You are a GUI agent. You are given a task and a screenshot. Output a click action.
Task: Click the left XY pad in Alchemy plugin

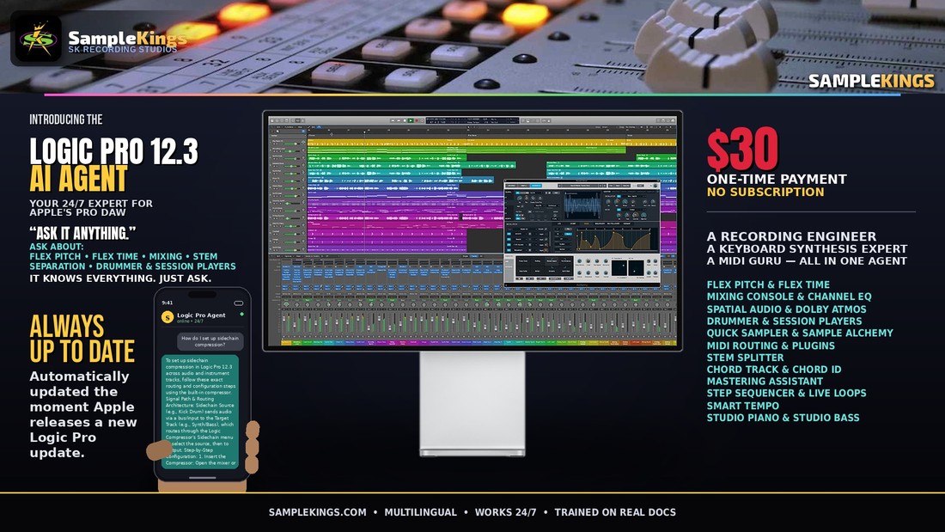coord(619,268)
